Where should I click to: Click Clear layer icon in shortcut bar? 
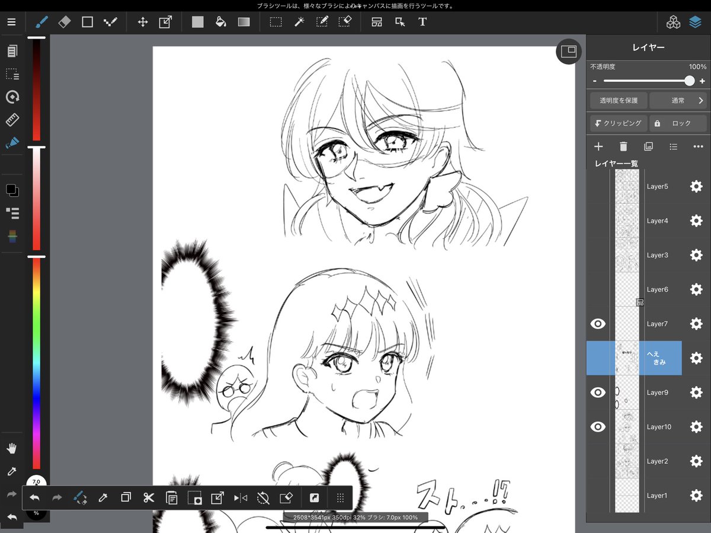pyautogui.click(x=286, y=498)
